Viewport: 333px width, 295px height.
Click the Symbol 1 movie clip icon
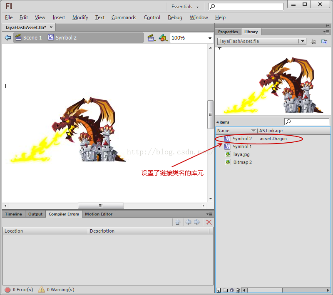[227, 146]
